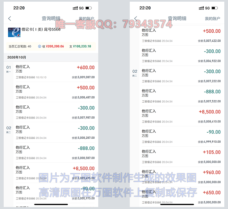
Task: Open the +960.00 transaction entry
Action: 181,177
